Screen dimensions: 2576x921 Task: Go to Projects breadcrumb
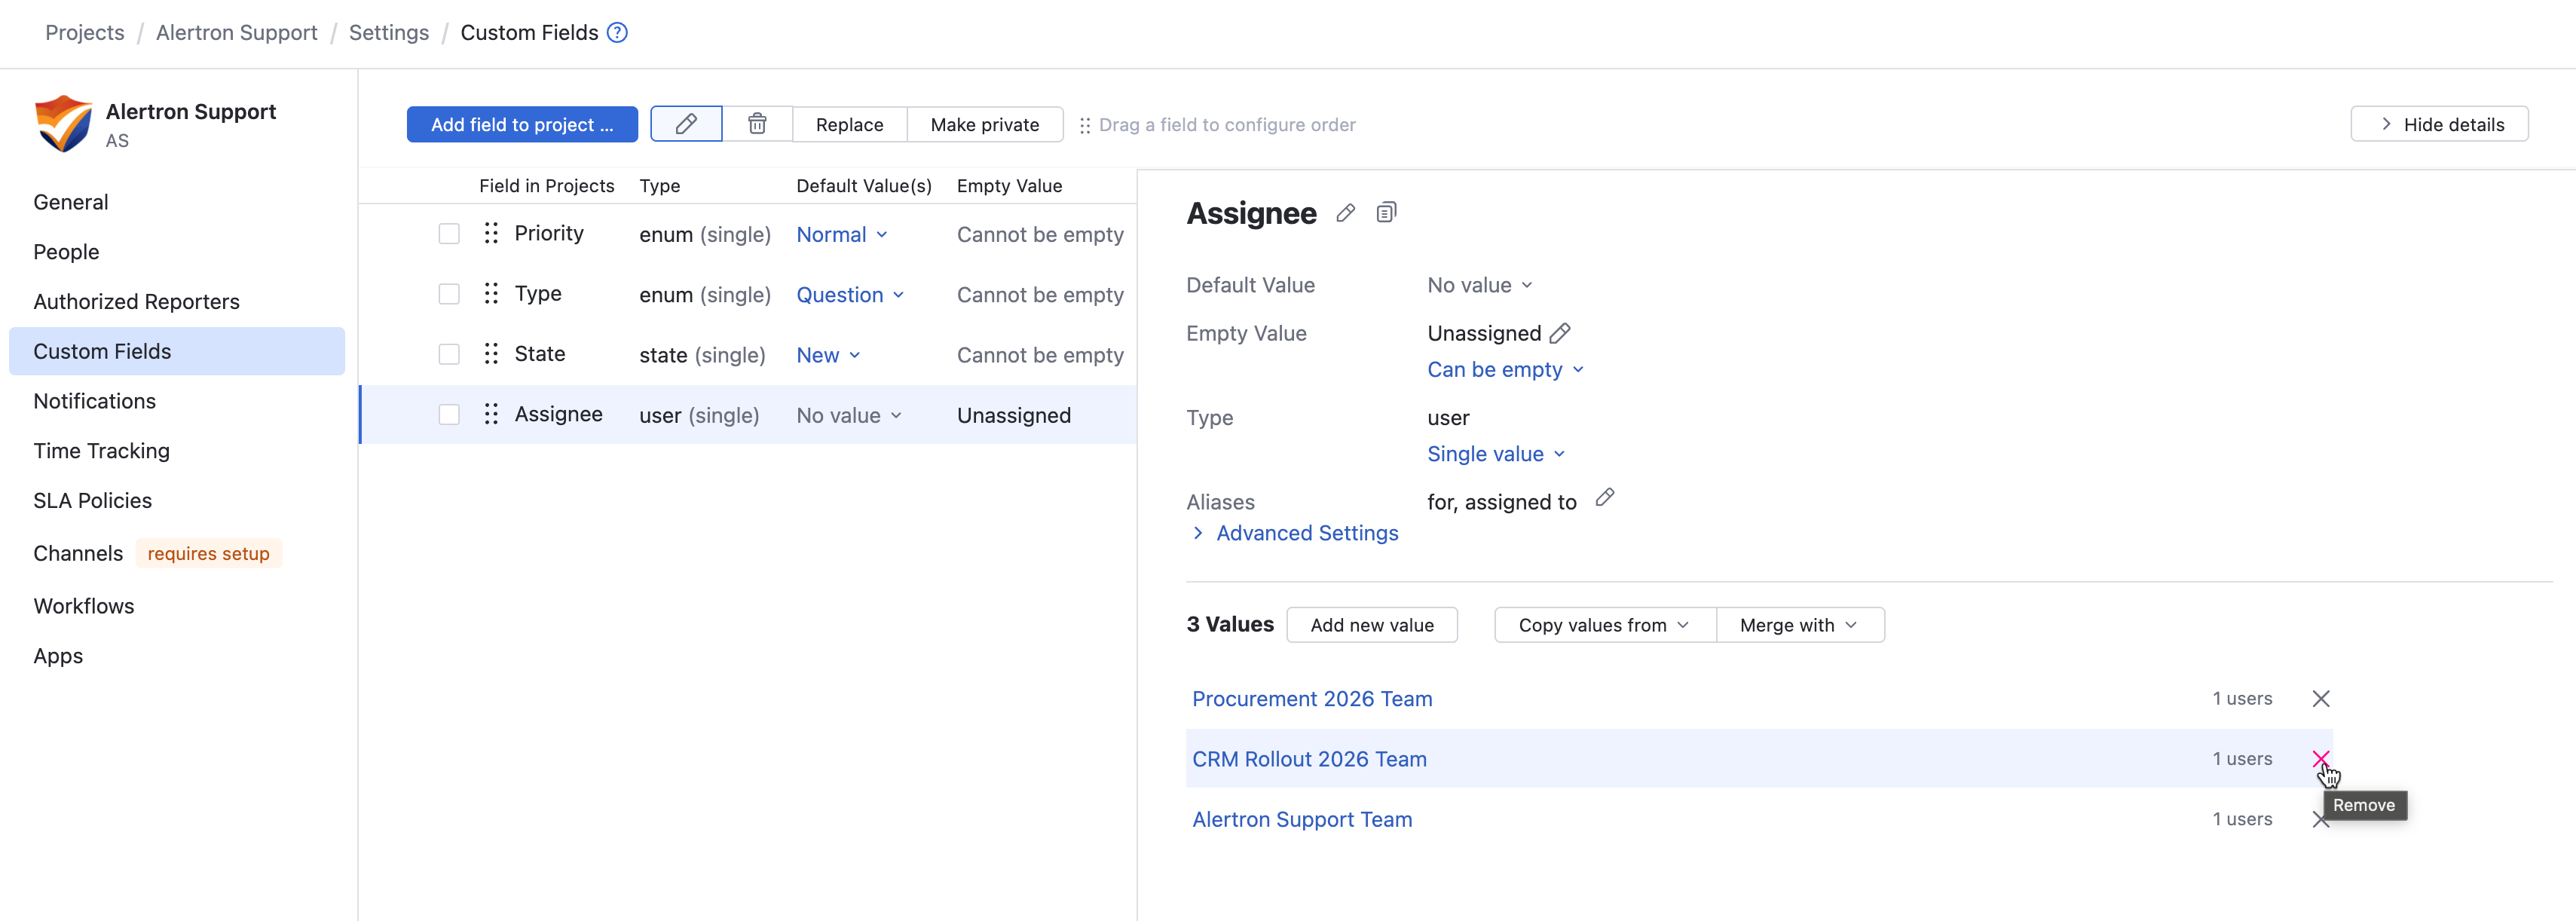(85, 33)
